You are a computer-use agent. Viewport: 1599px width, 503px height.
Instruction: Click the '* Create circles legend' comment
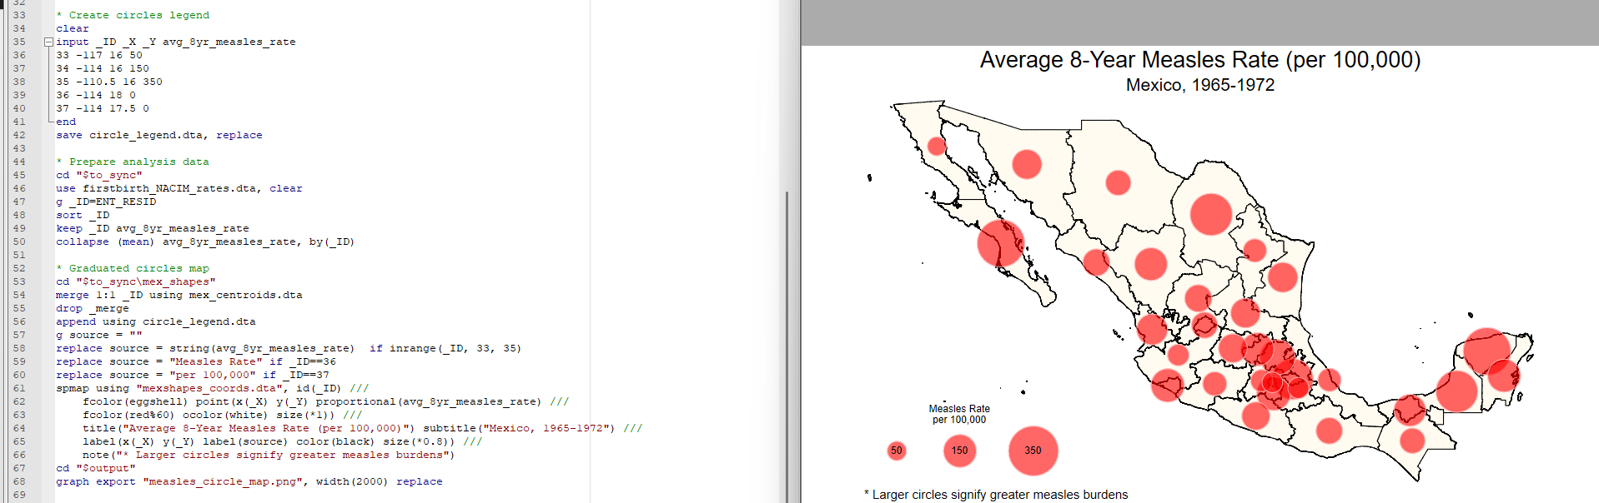133,15
